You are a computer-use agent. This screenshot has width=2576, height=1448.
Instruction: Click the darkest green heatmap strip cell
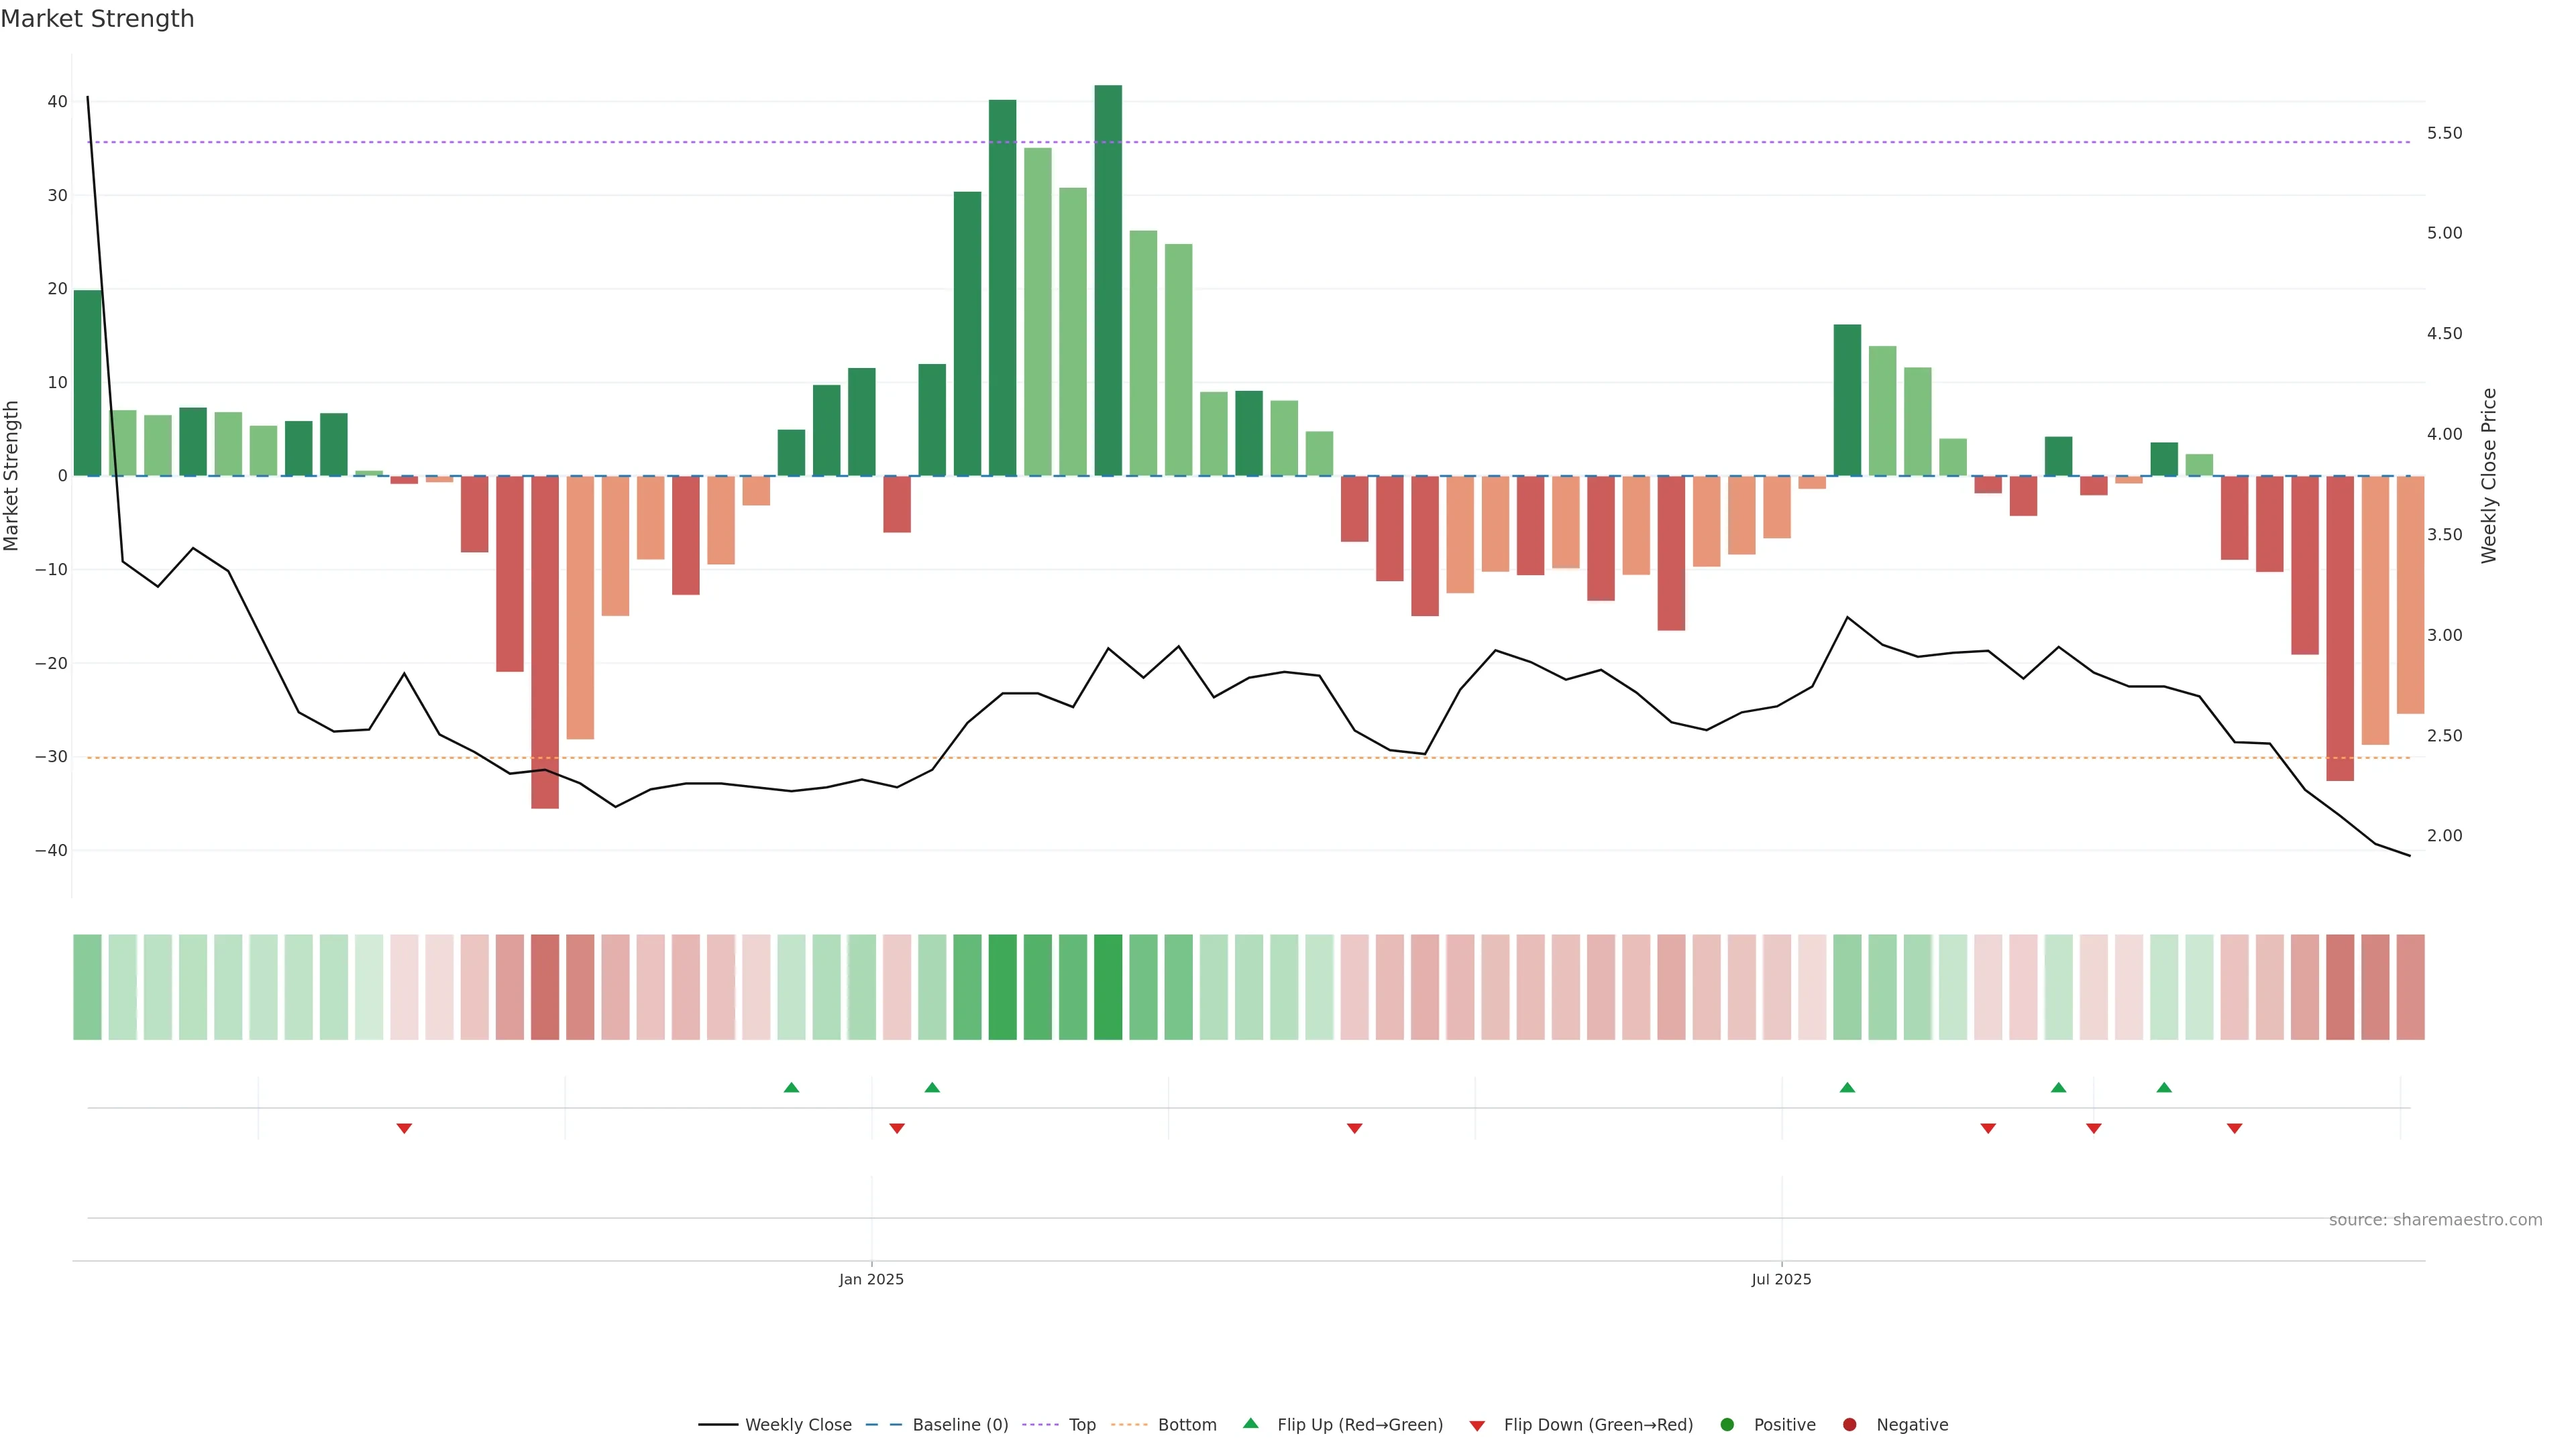click(x=1108, y=987)
